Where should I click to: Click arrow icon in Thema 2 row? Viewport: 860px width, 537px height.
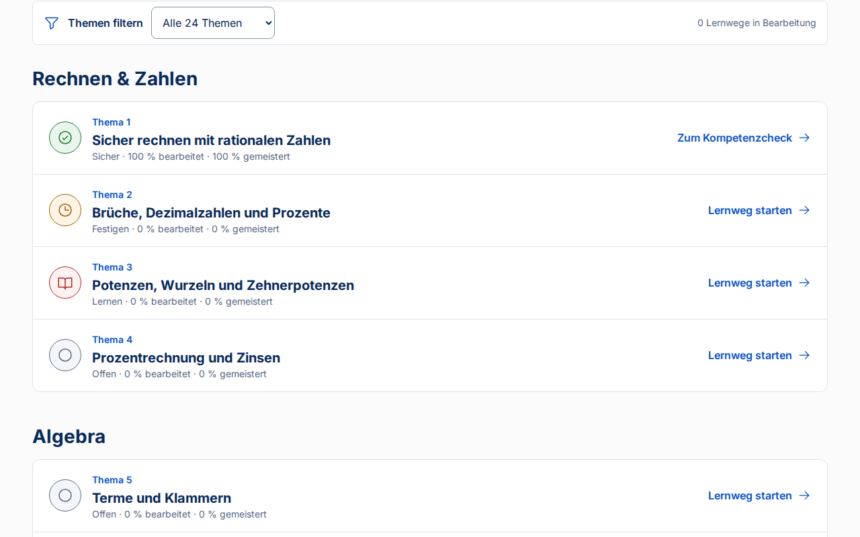[804, 210]
